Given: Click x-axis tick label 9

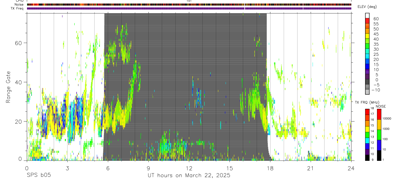Looking at the screenshot, I should tap(148, 168).
